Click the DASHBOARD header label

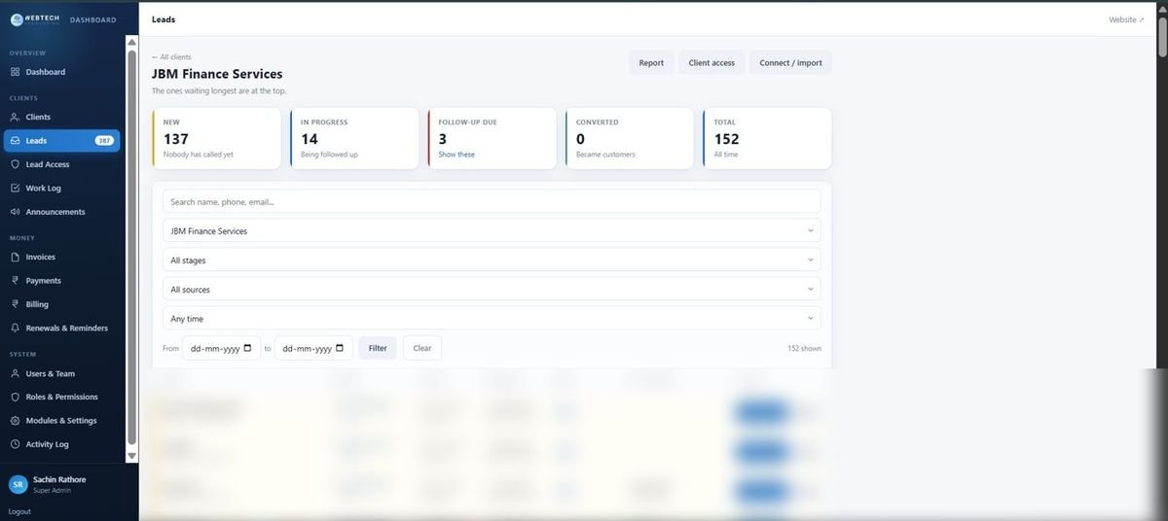[92, 19]
